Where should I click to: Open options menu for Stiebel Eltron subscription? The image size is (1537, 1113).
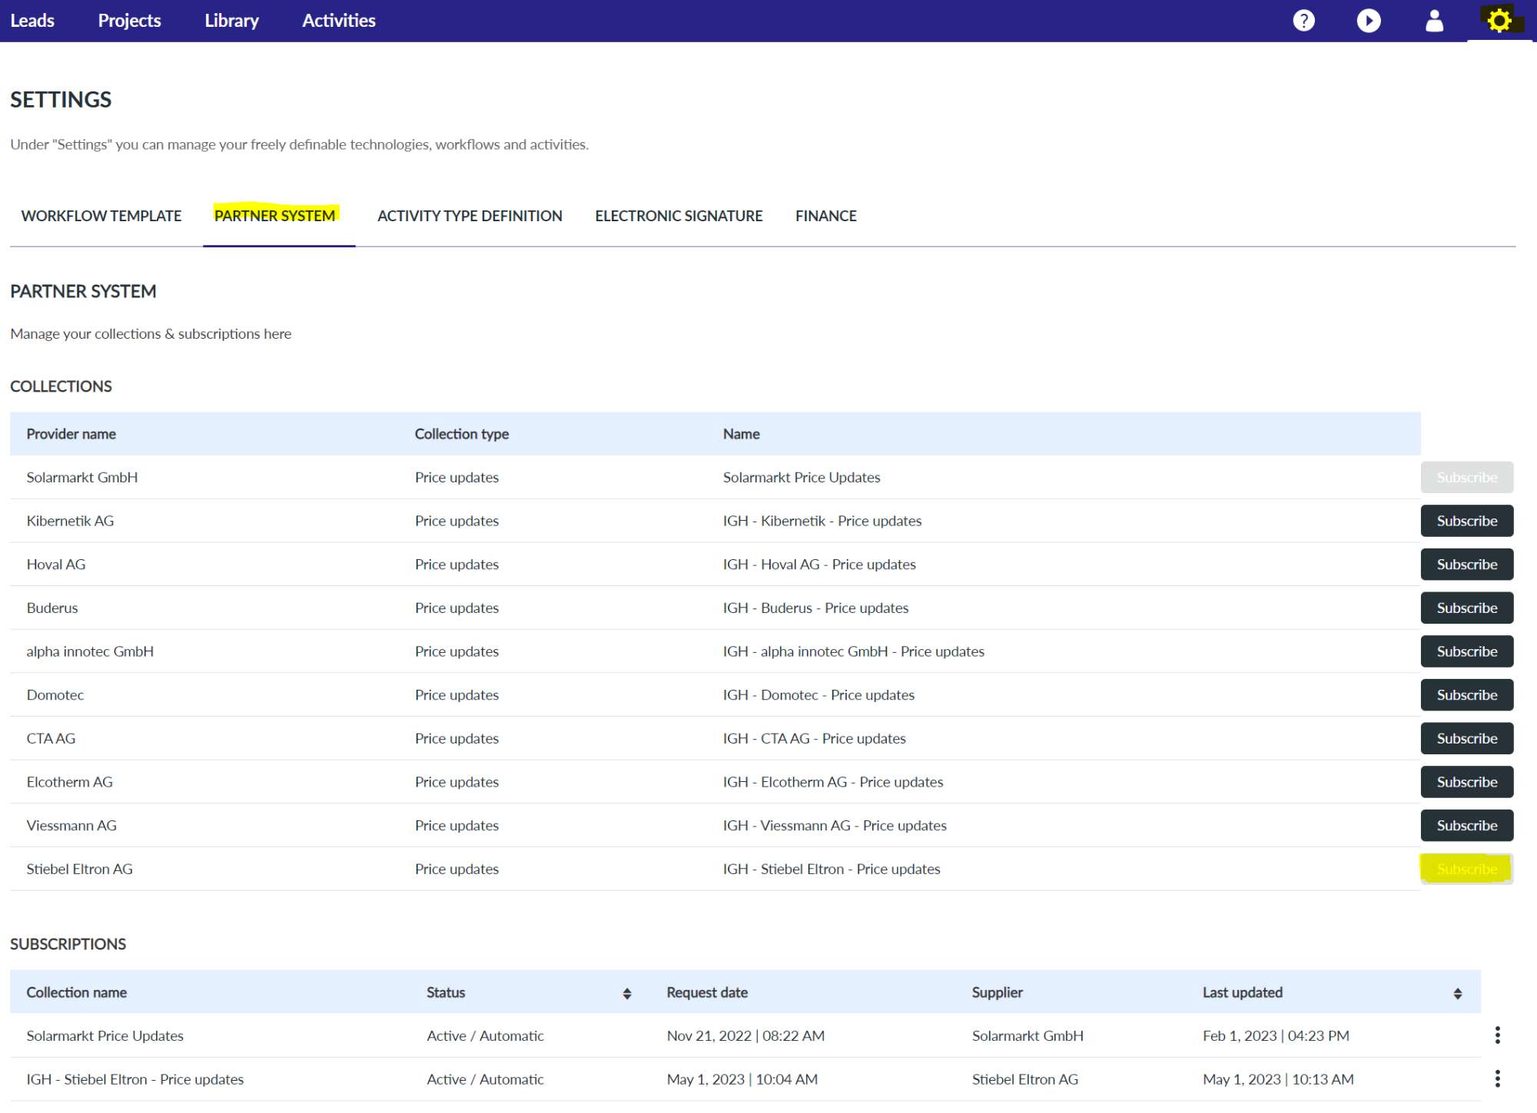point(1497,1078)
